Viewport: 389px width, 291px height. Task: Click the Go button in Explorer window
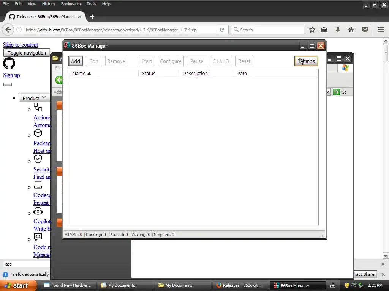[340, 92]
